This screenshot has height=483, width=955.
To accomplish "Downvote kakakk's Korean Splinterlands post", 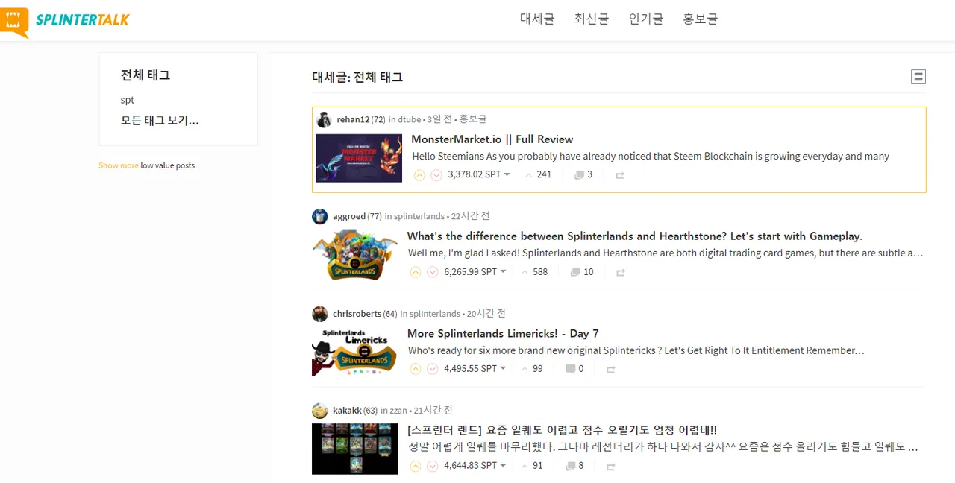I will pyautogui.click(x=433, y=466).
